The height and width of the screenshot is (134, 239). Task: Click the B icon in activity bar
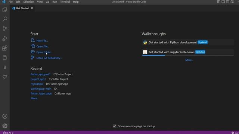5,67
